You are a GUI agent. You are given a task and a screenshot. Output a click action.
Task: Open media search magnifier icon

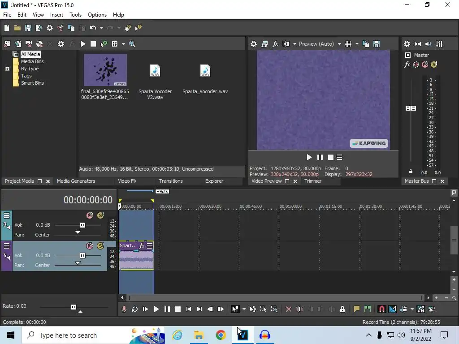(x=132, y=44)
